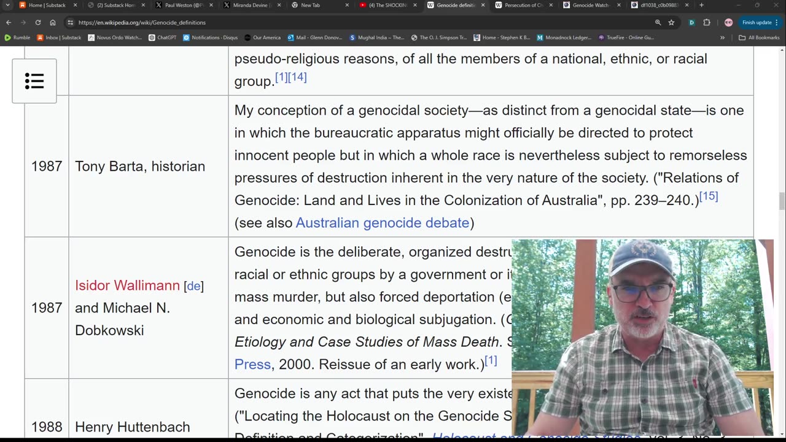Open the new tab plus button
Screen dimensions: 786x442
point(701,6)
